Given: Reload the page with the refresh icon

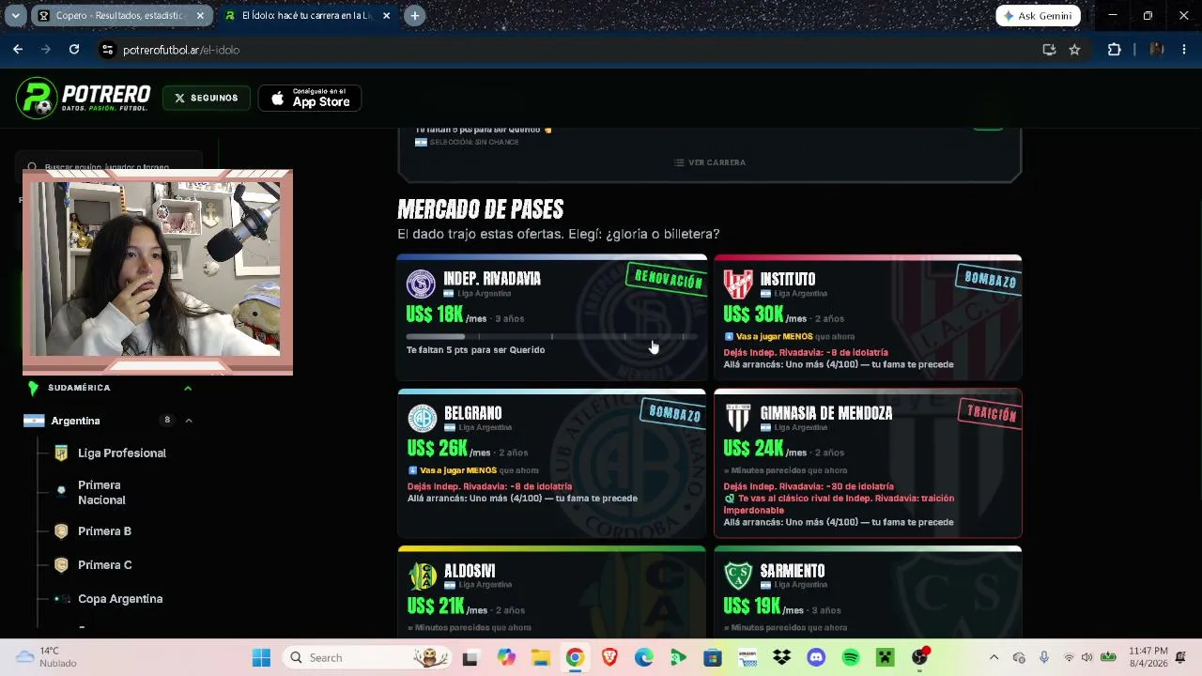Looking at the screenshot, I should [x=74, y=50].
